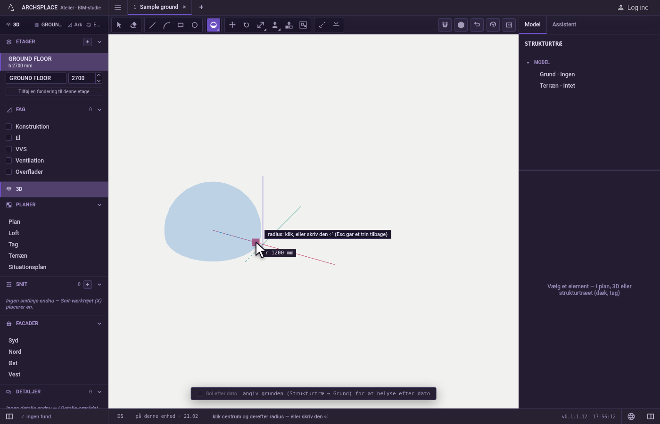Viewport: 660px width, 424px height.
Task: Click the solid hexagon shading icon
Action: [x=461, y=25]
